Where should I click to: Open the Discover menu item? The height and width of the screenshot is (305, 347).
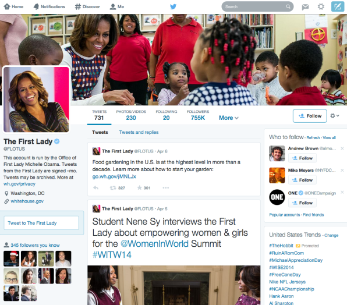pyautogui.click(x=87, y=6)
